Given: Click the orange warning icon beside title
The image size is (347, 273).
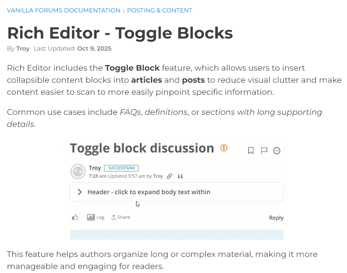Looking at the screenshot, I should click(224, 148).
